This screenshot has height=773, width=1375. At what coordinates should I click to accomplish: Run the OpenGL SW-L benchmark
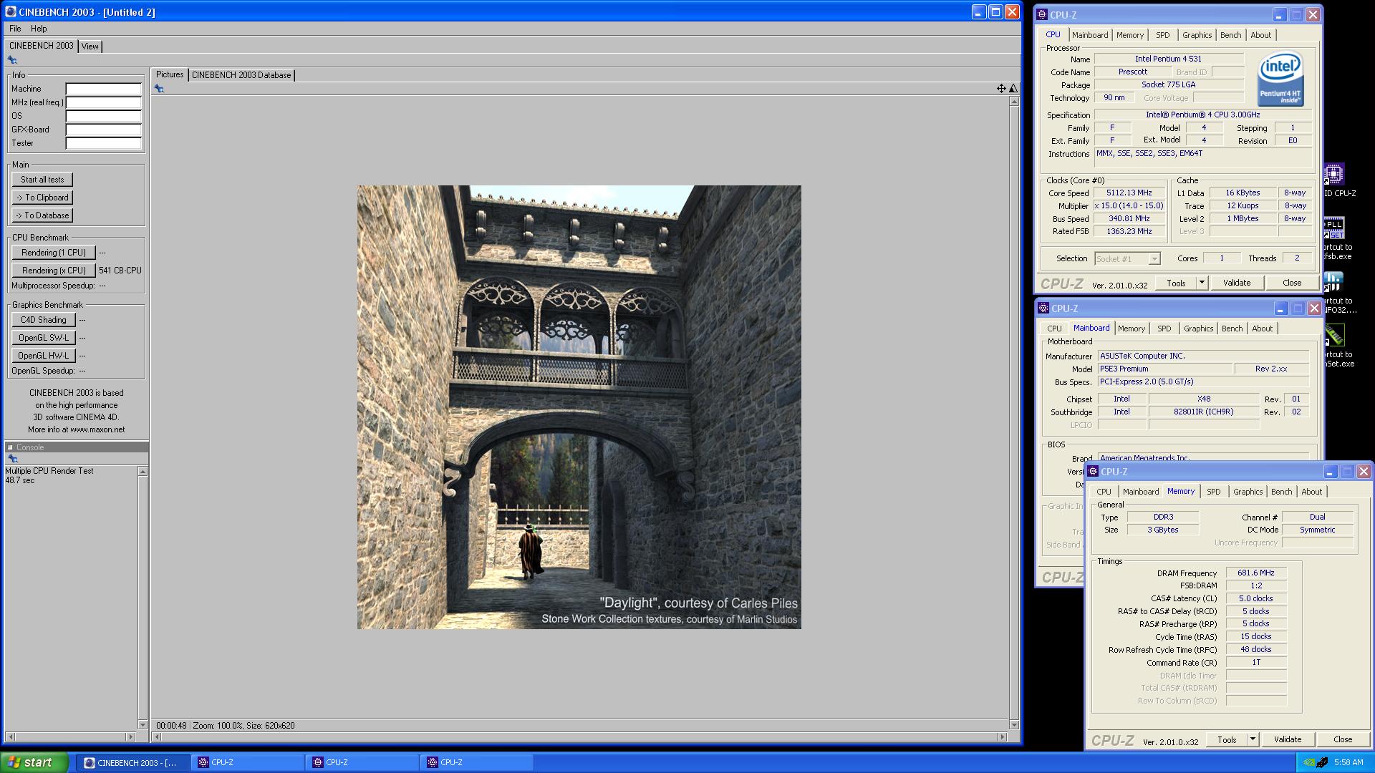tap(43, 338)
